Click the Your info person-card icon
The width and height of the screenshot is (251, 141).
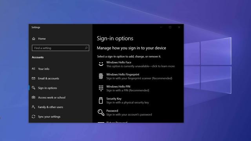[x=33, y=69]
